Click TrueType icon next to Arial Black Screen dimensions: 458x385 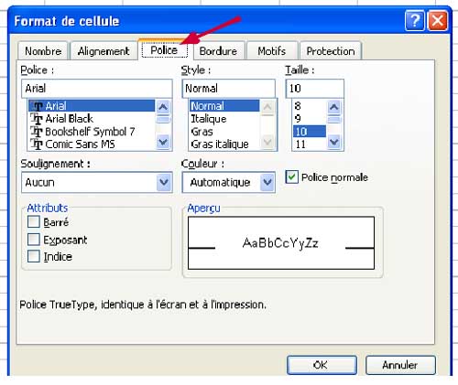click(37, 119)
